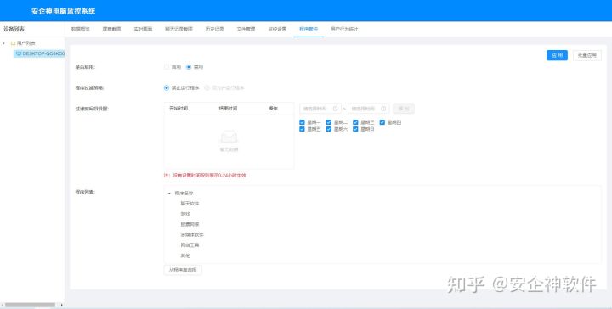The image size is (612, 309).
Task: Select 游戏 in the program list
Action: [185, 214]
